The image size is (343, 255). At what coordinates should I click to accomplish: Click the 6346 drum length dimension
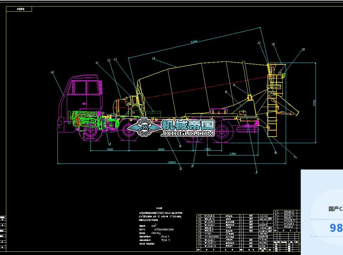click(x=194, y=41)
